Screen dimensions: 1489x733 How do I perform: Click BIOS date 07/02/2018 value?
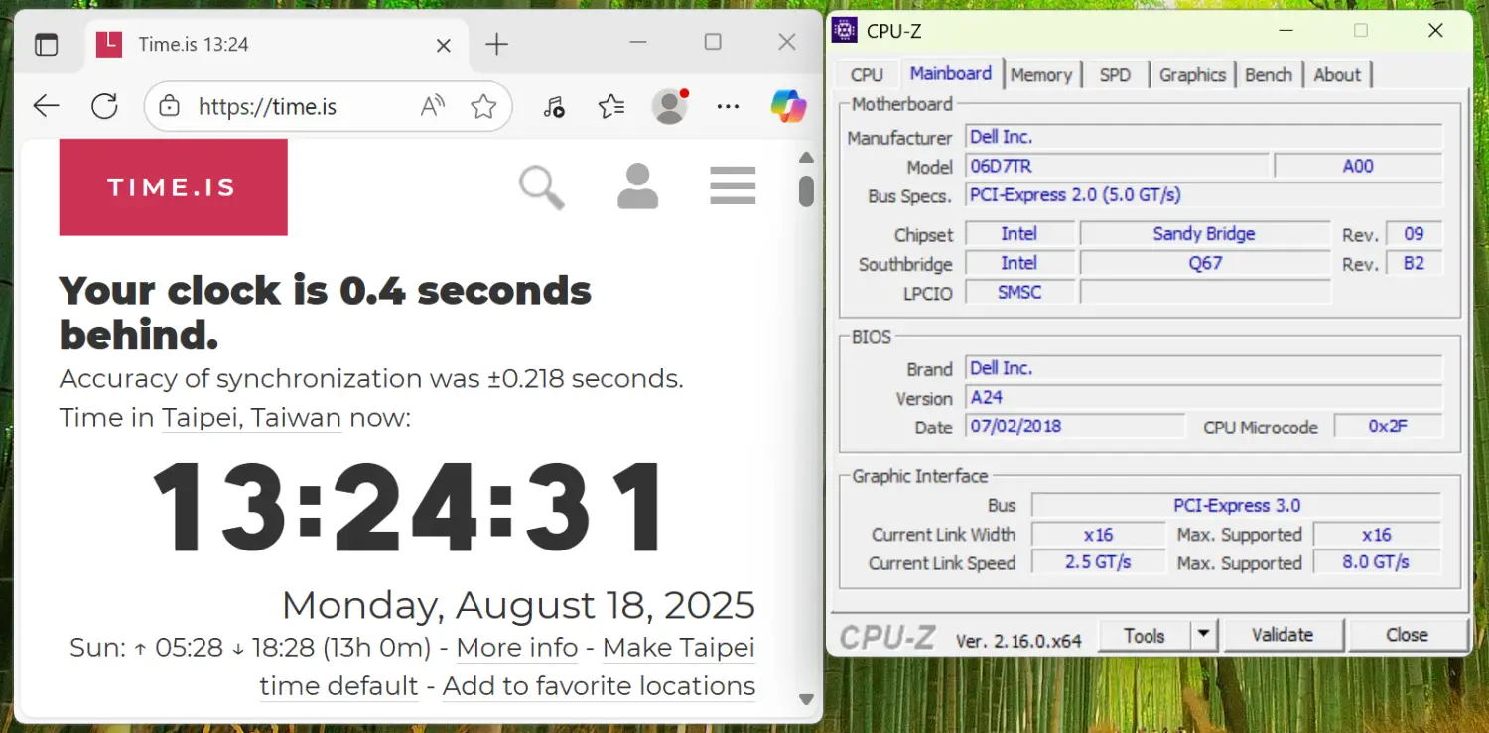pos(1075,427)
